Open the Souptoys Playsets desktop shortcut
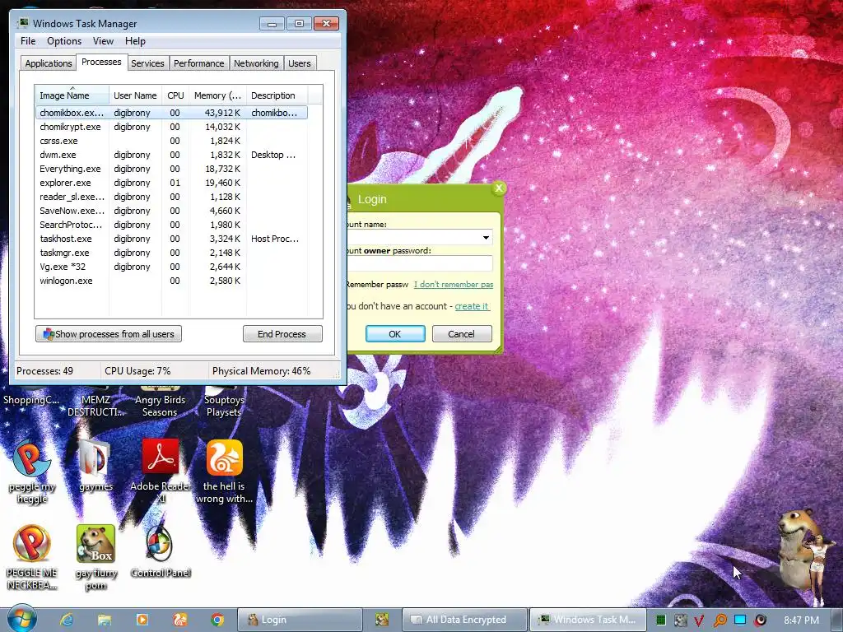Screen dimensions: 843x632 [x=224, y=402]
